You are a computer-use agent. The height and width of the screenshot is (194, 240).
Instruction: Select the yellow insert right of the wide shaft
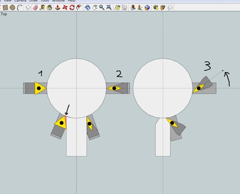90,124
